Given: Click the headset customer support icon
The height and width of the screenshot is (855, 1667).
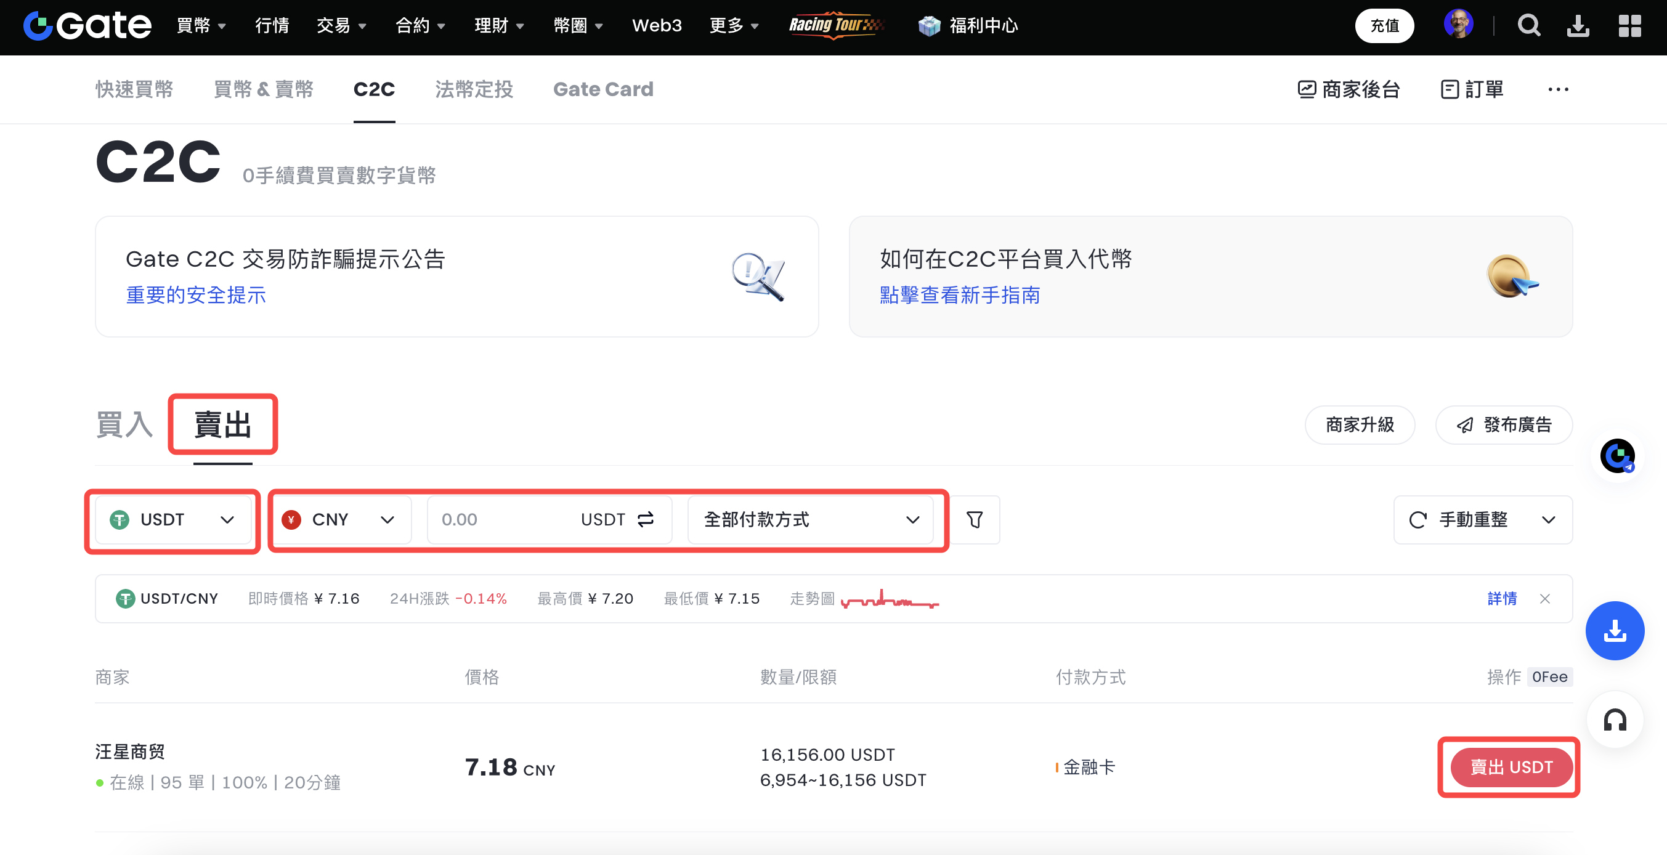Looking at the screenshot, I should click(1615, 719).
